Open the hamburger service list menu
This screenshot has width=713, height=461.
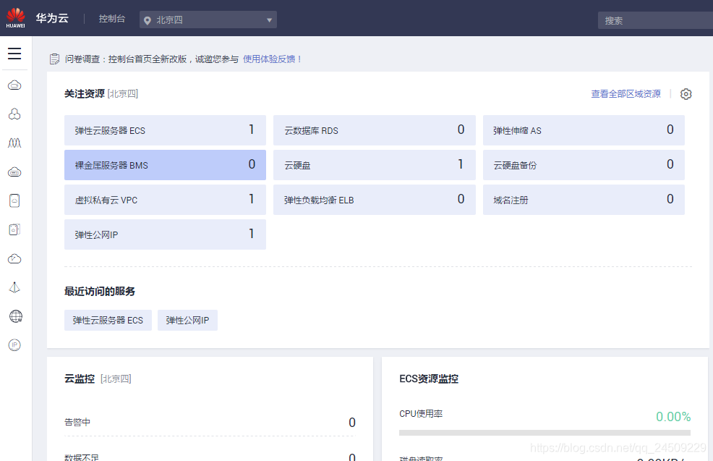tap(14, 54)
